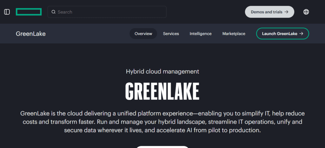This screenshot has height=148, width=325.
Task: Click the GreenLake section title
Action: [31, 34]
